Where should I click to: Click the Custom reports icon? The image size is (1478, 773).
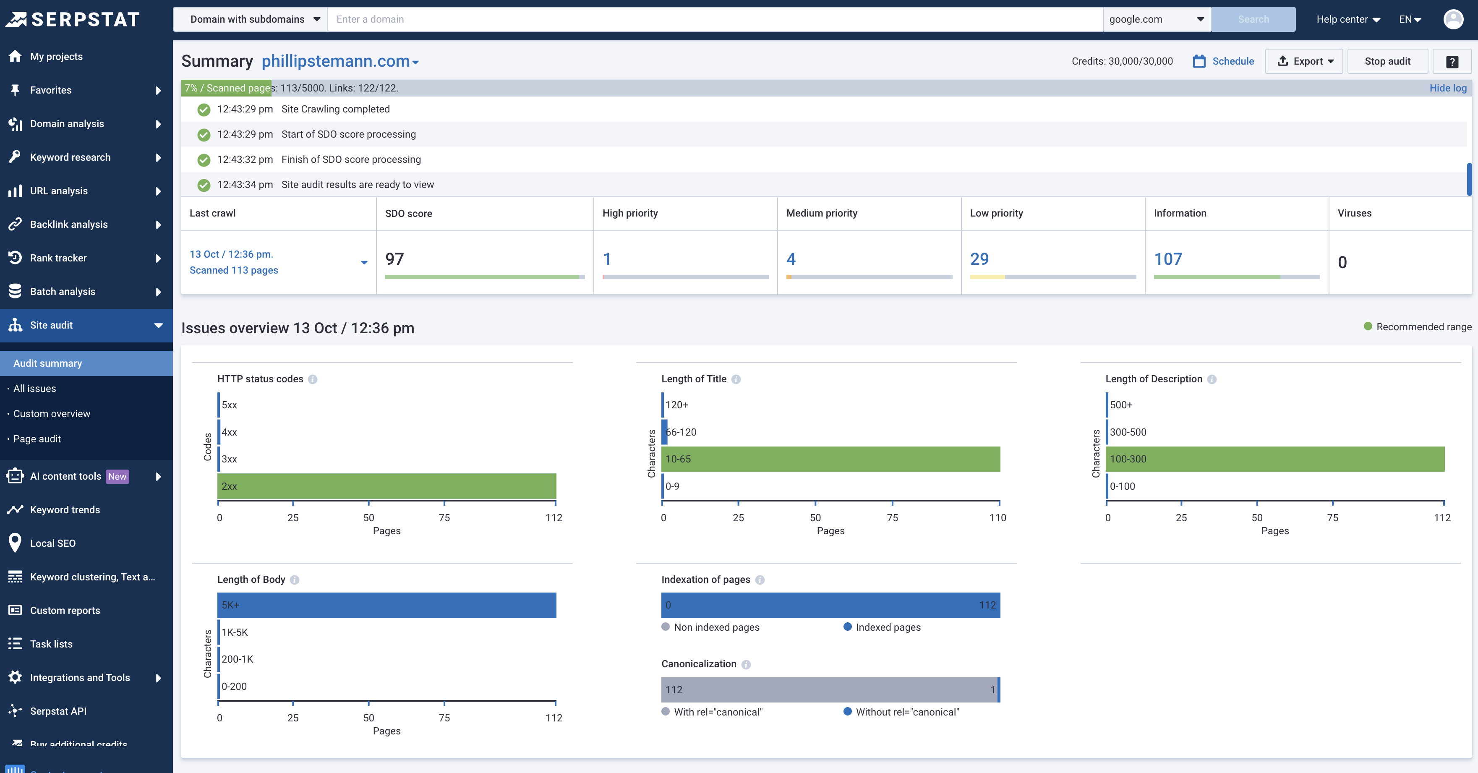coord(15,610)
